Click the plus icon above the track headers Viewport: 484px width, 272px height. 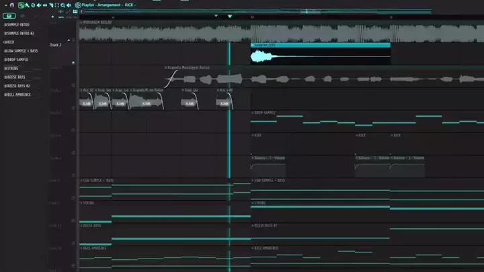[x=52, y=17]
